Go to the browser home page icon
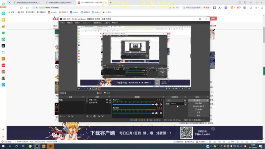265x149 pixels. 27,8
